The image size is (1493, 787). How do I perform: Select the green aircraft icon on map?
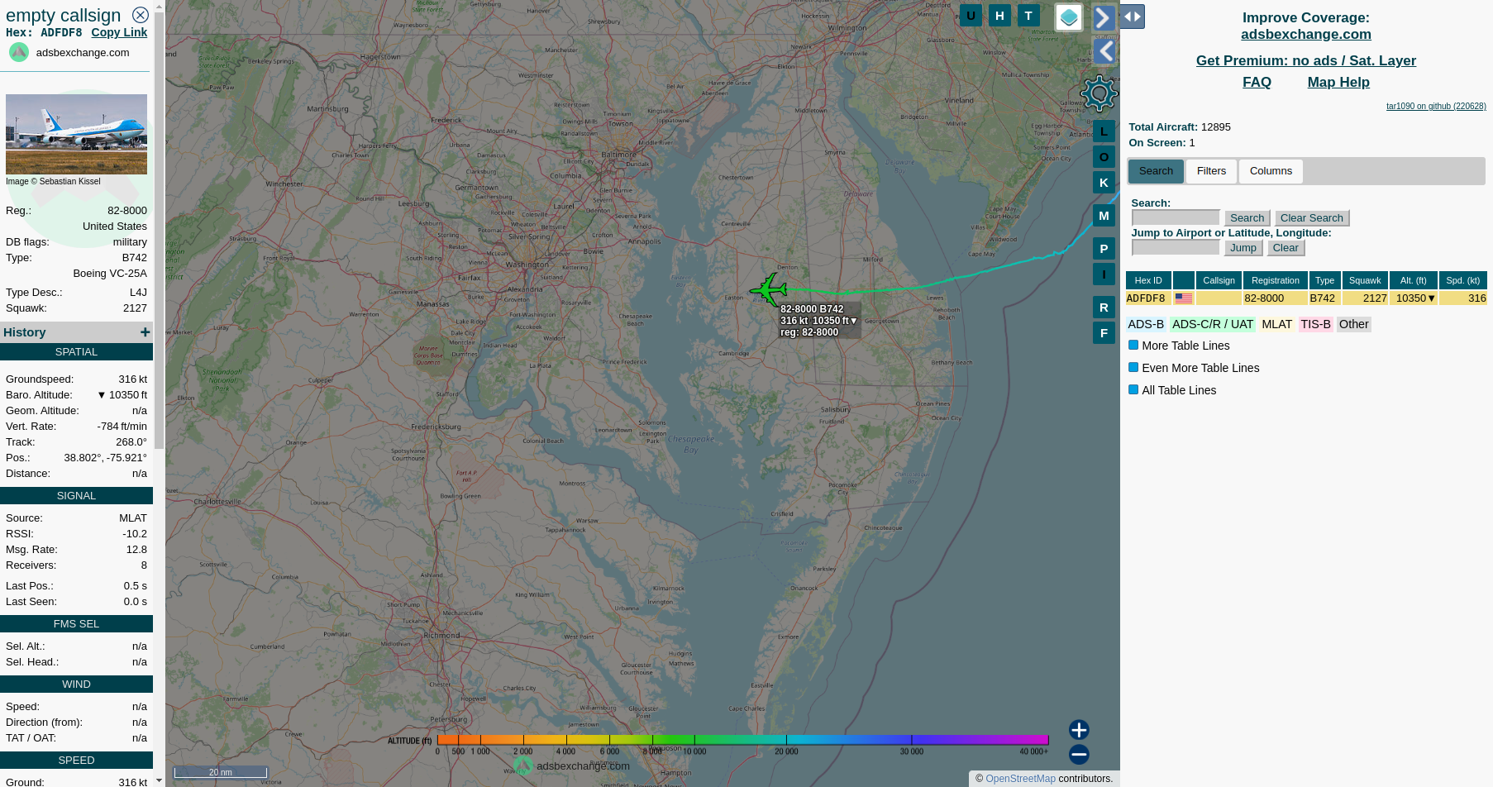[769, 290]
